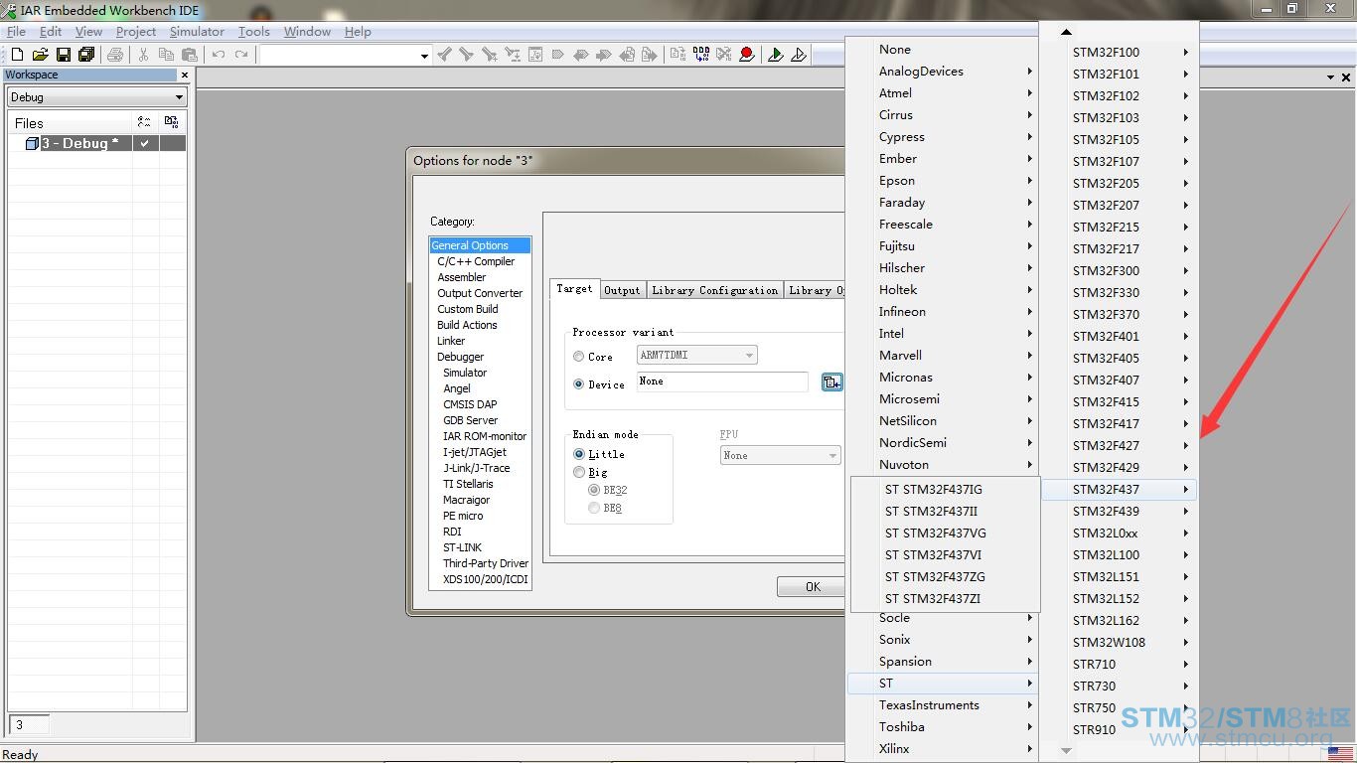
Task: Click the Find Next toolbar icon
Action: pos(467,55)
